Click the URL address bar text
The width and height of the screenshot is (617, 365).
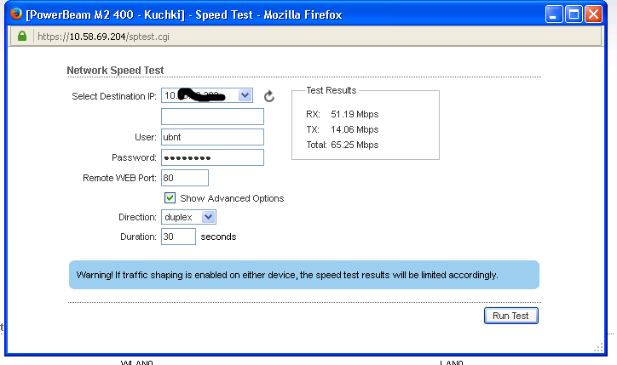pyautogui.click(x=103, y=37)
